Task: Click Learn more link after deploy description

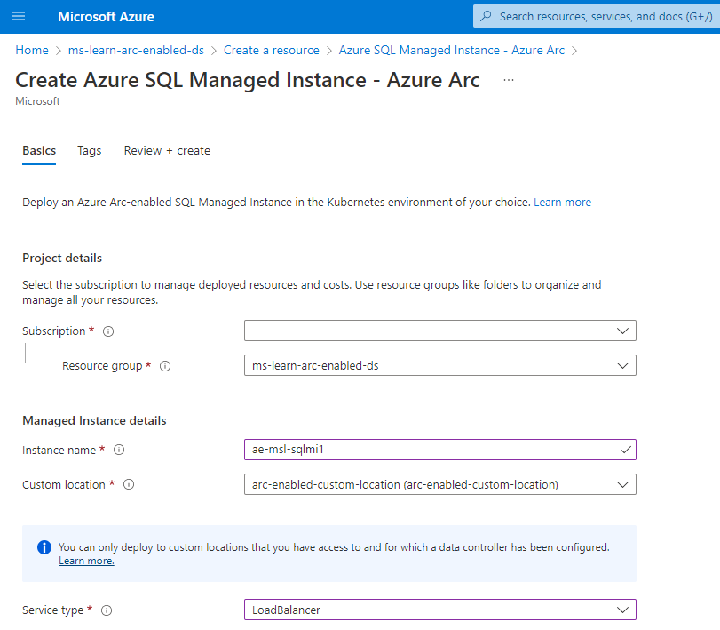Action: (x=562, y=203)
